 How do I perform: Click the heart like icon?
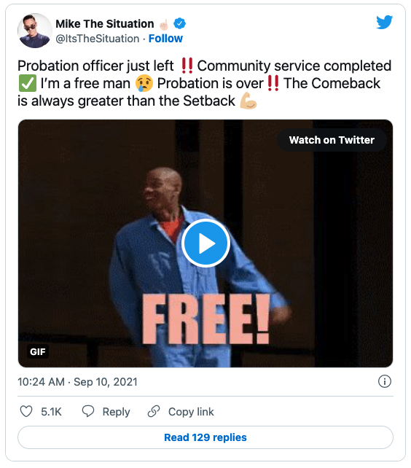click(x=26, y=412)
